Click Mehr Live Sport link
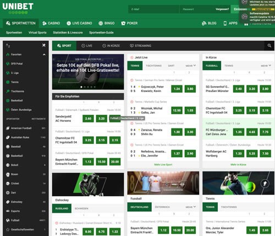The height and width of the screenshot is (236, 275). click(163, 164)
